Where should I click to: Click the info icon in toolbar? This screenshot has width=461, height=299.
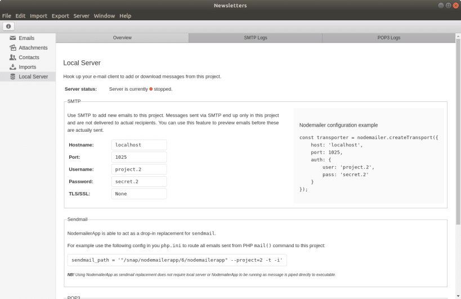(8, 26)
